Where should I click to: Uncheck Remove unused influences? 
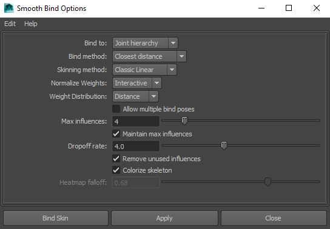pos(116,159)
